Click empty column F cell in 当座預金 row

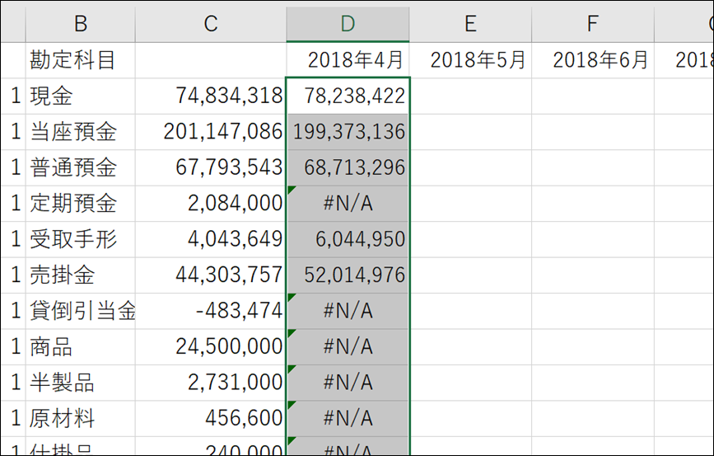click(593, 132)
